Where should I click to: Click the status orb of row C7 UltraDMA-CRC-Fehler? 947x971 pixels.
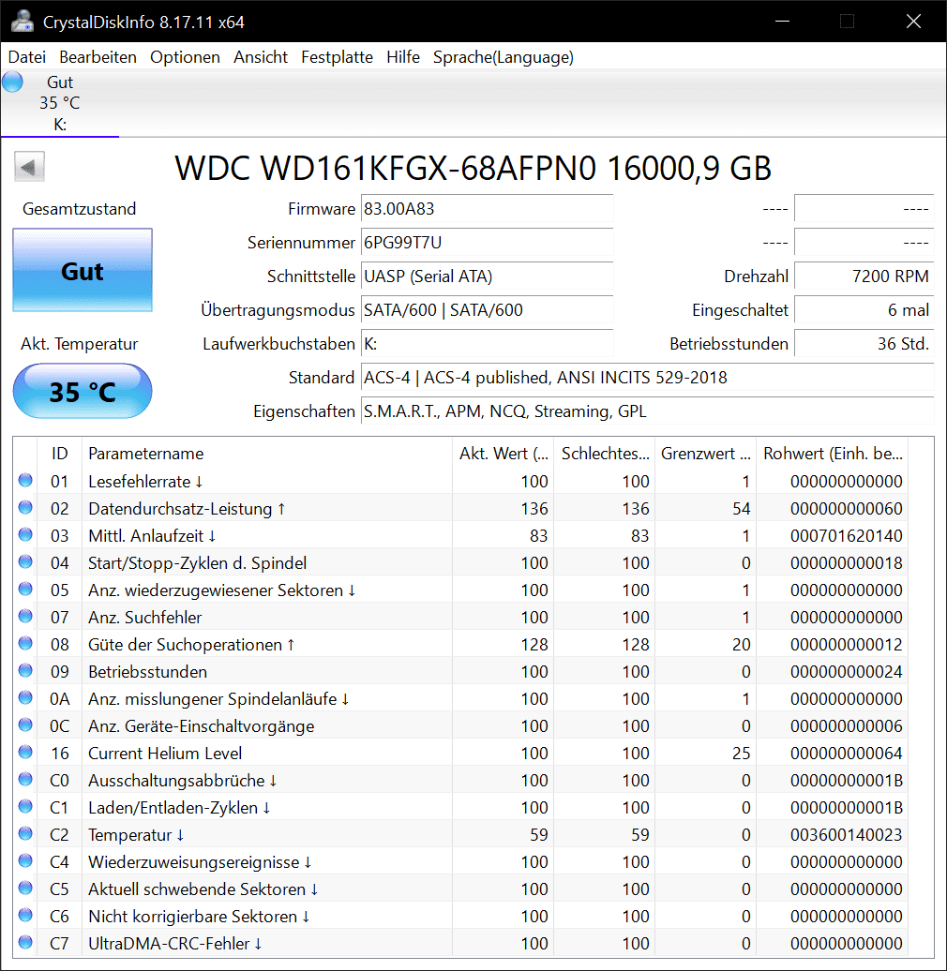[25, 943]
